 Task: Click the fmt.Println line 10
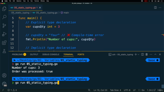pos(60,39)
